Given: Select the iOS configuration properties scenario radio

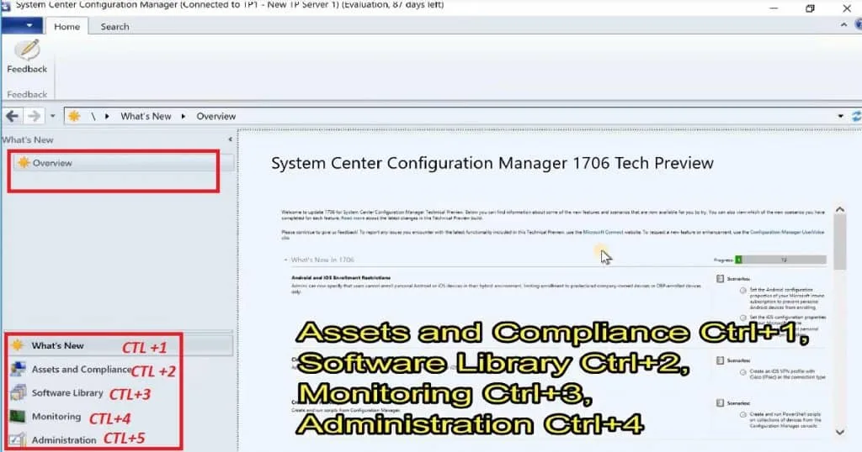Looking at the screenshot, I should tap(742, 318).
